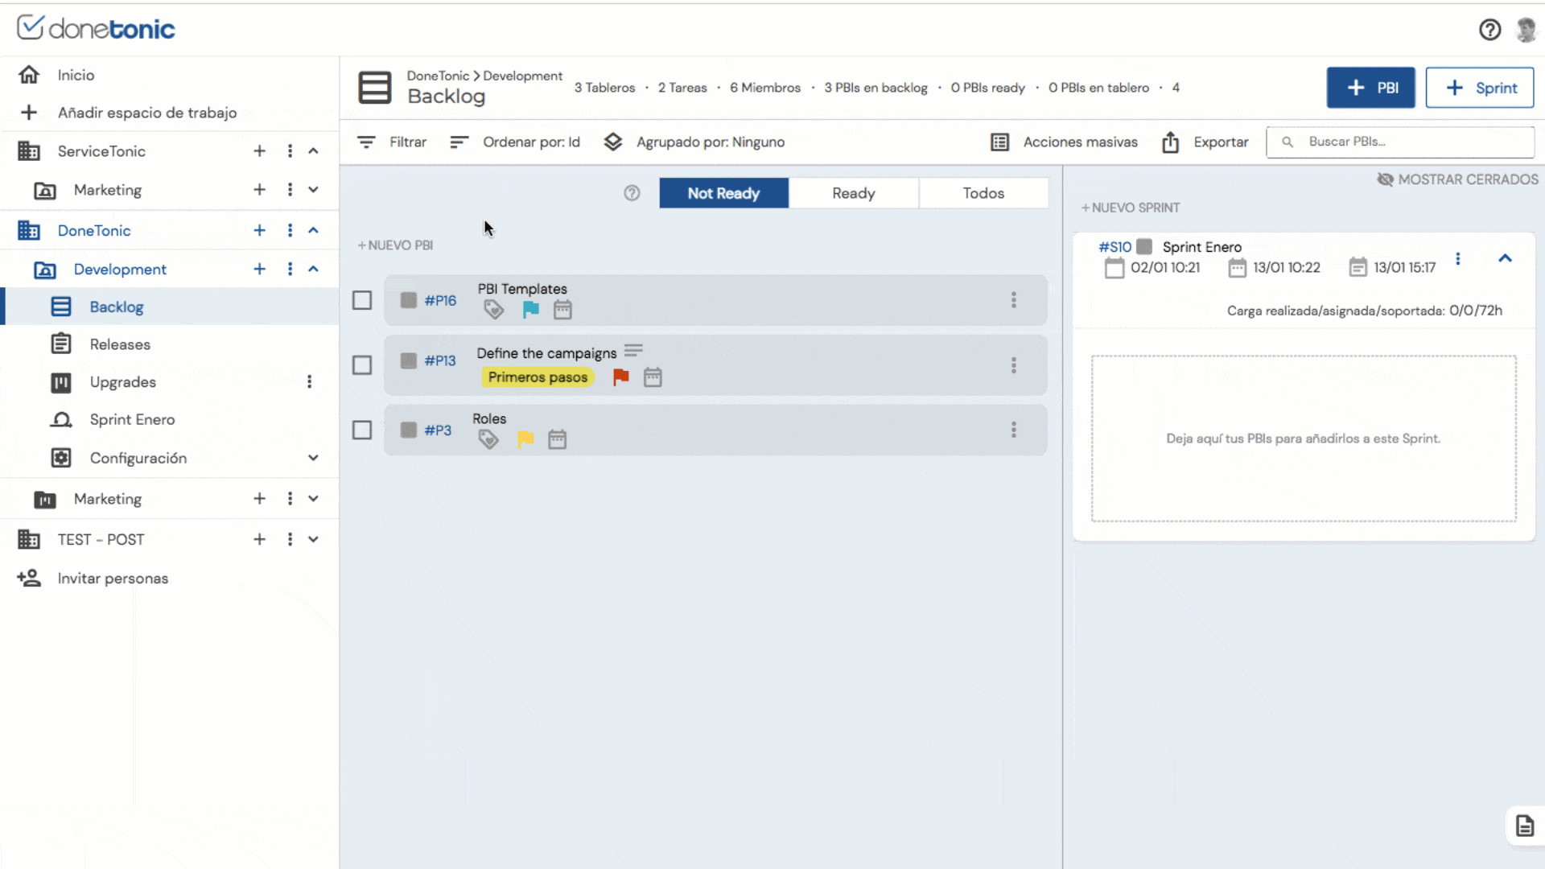This screenshot has width=1545, height=869.
Task: Click the document notes icon at bottom right
Action: pos(1524,826)
